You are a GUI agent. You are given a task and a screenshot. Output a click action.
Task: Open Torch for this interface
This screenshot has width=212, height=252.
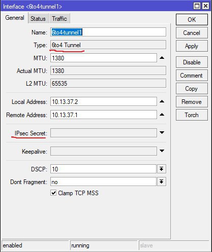click(192, 115)
